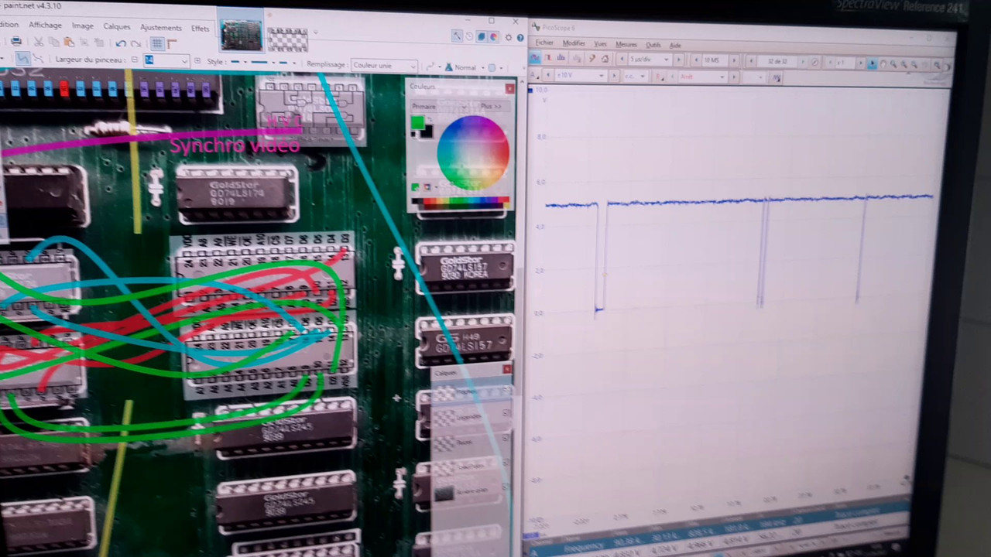Click next timebase arrow in PicoScope

pyautogui.click(x=679, y=60)
